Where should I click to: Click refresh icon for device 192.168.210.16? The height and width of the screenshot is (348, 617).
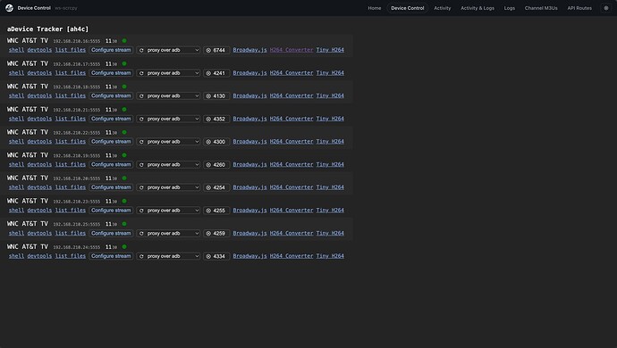pos(141,50)
